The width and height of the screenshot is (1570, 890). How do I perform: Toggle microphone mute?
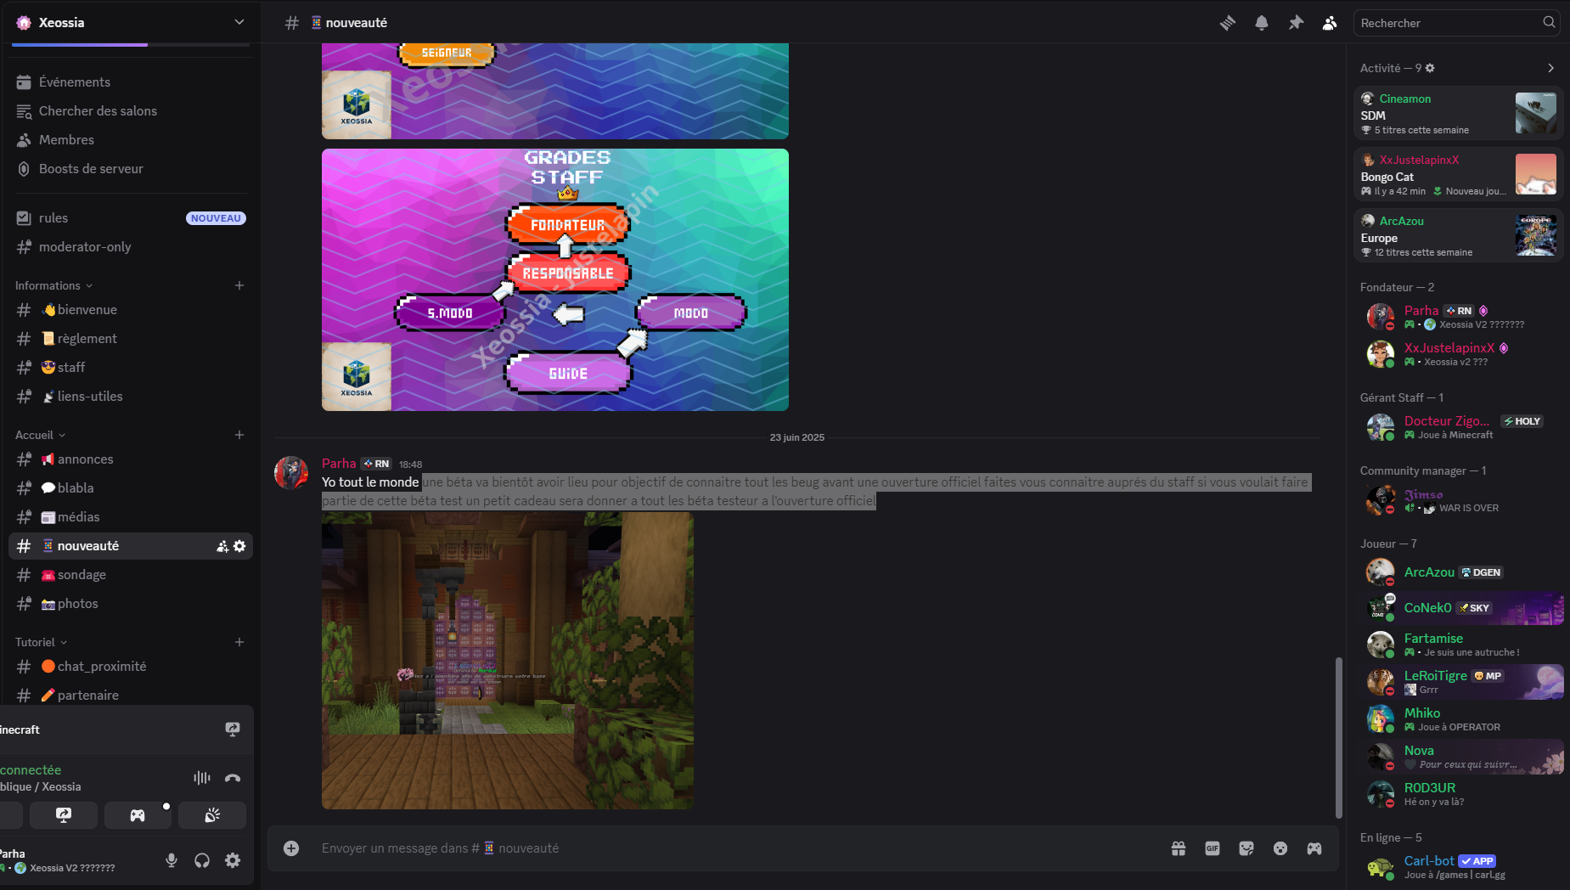(172, 860)
